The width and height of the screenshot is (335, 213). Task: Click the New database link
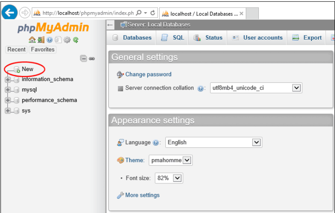(28, 69)
